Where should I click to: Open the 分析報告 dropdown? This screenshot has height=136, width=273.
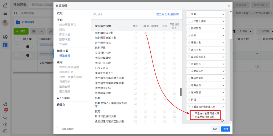point(265,31)
